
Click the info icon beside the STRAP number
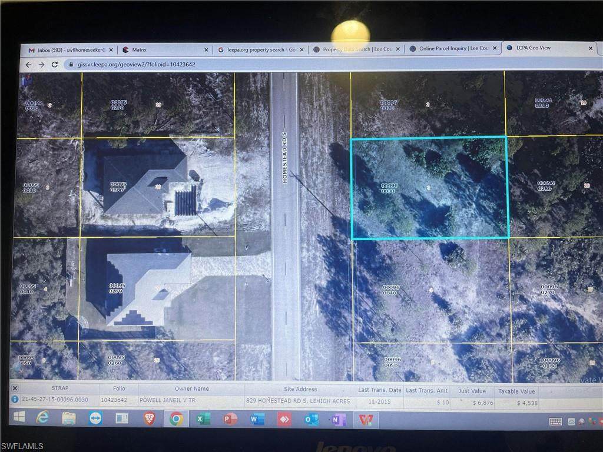click(15, 400)
